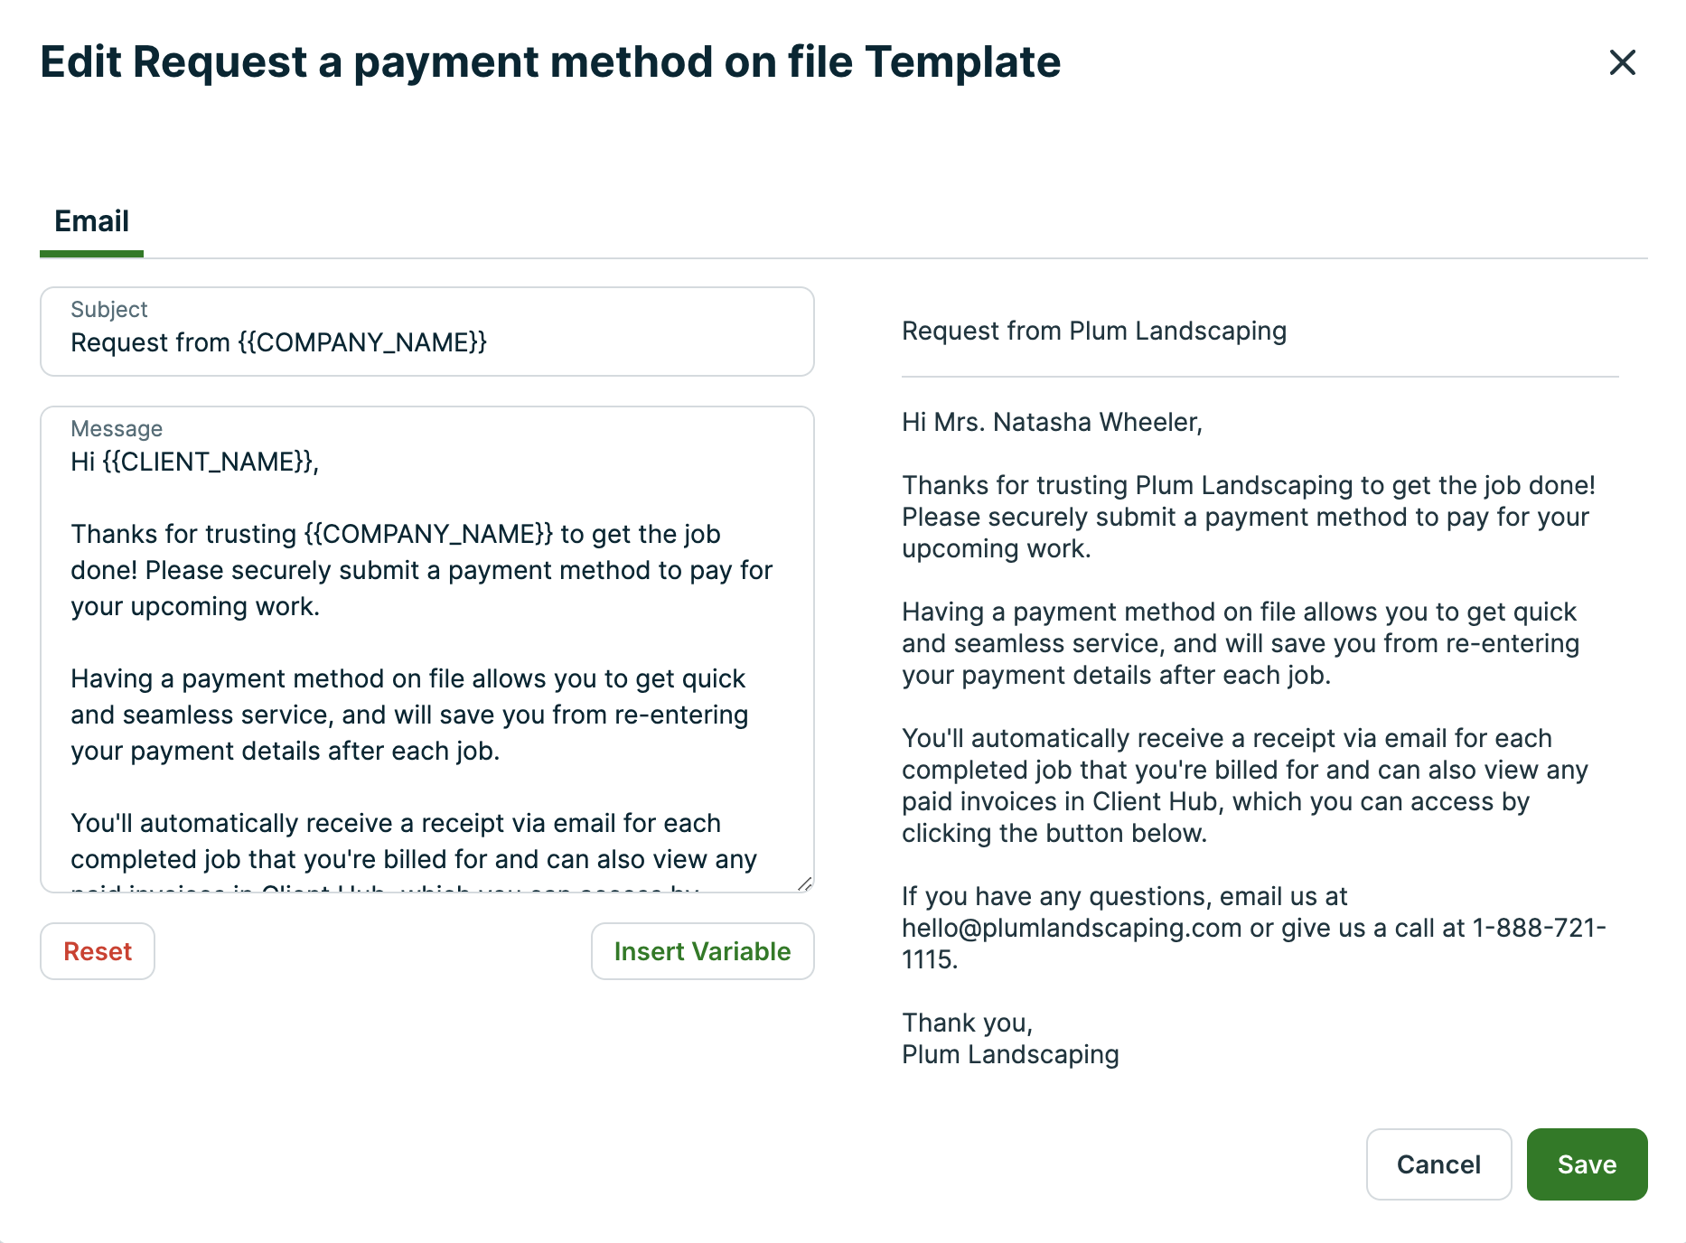Click the dialog title heading
Image resolution: width=1686 pixels, height=1243 pixels.
(x=550, y=62)
